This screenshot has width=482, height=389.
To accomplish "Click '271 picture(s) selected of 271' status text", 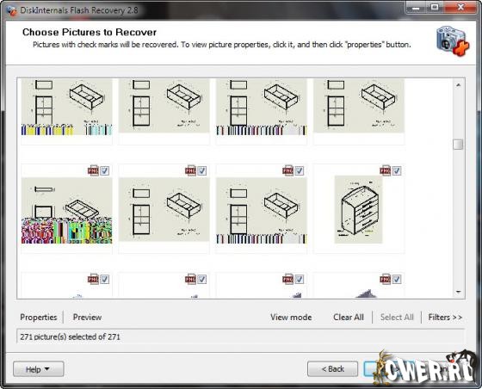I will 70,337.
